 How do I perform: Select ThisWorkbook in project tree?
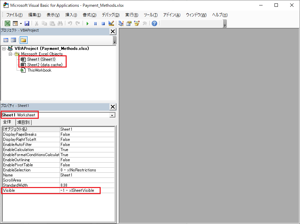(39, 70)
